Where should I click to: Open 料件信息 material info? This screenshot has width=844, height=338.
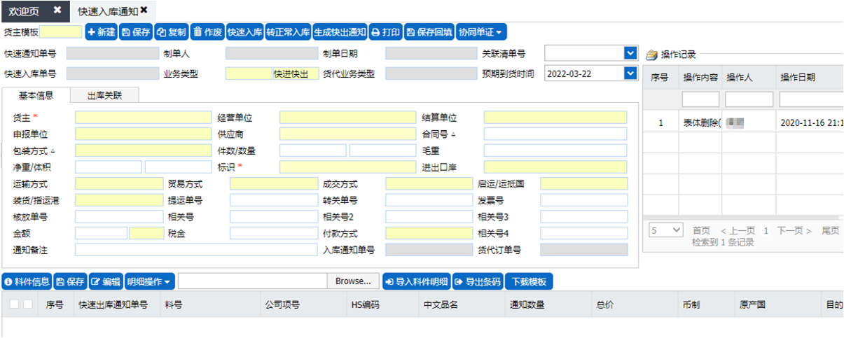[27, 282]
